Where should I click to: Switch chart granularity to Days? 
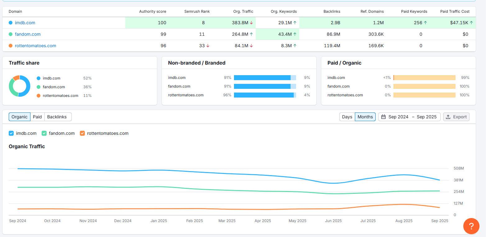(347, 117)
